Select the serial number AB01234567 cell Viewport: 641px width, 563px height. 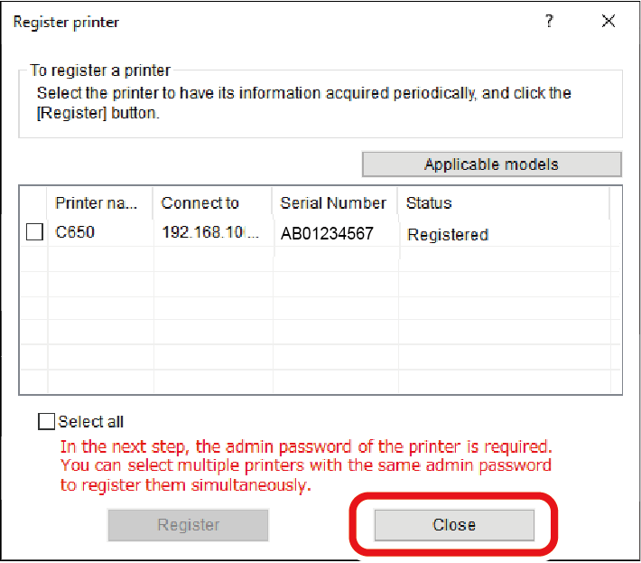[x=326, y=233]
